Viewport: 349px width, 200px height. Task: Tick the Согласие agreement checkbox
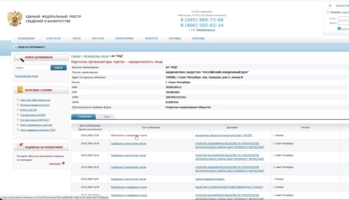328,12
